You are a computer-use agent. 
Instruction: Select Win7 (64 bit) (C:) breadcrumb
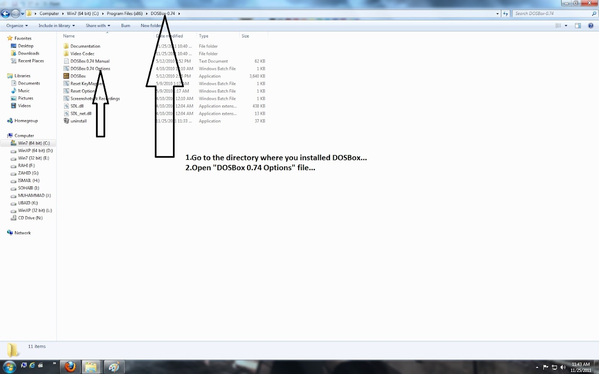point(83,13)
